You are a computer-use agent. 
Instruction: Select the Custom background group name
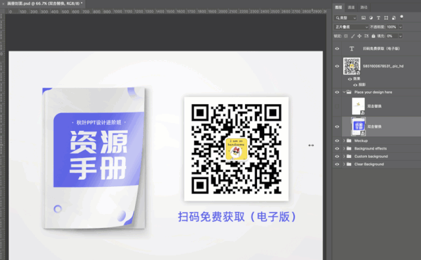(x=371, y=157)
